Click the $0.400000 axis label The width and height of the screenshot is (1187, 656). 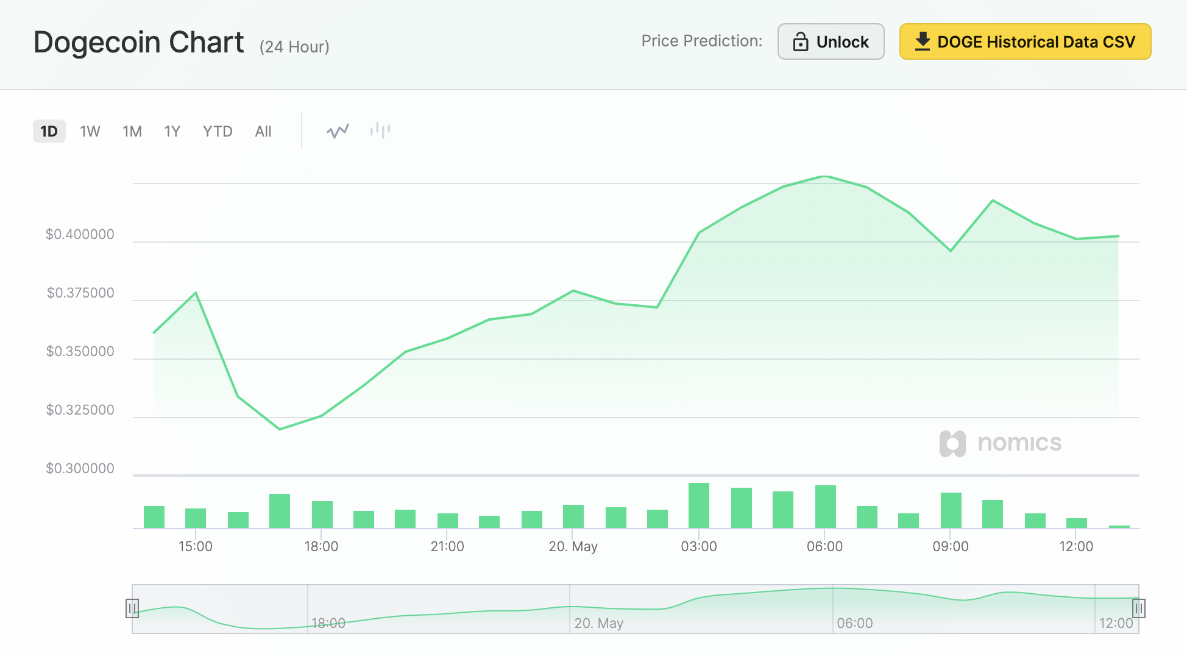pos(80,234)
